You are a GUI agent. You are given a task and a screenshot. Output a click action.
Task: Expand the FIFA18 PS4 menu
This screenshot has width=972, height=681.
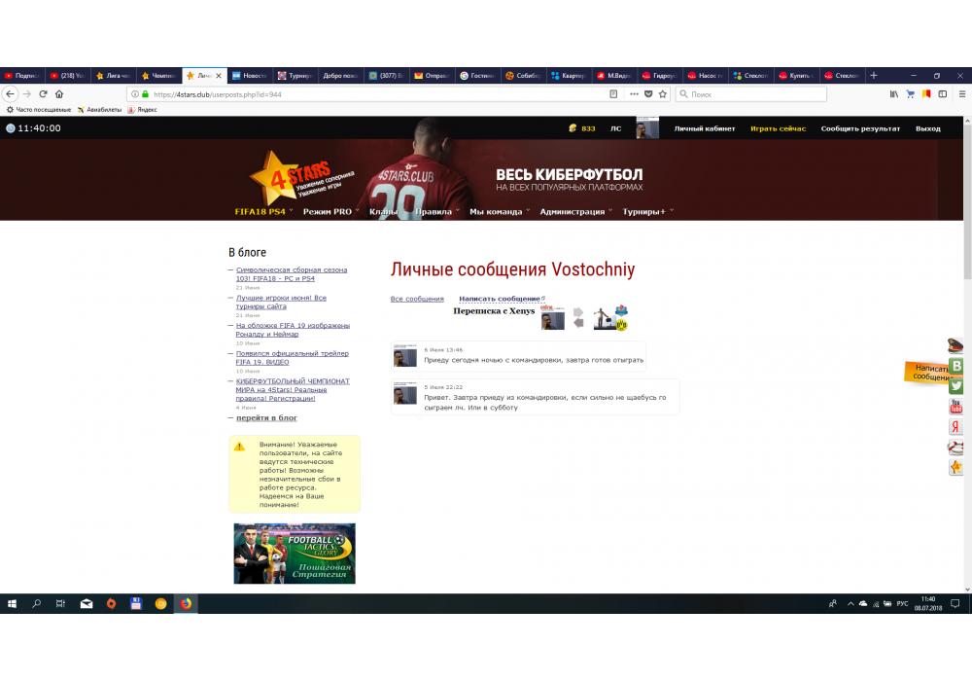pos(263,211)
